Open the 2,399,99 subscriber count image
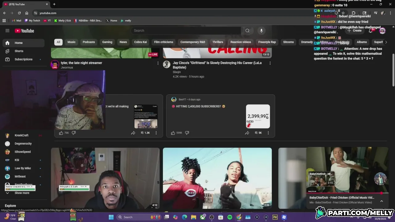 pyautogui.click(x=258, y=117)
